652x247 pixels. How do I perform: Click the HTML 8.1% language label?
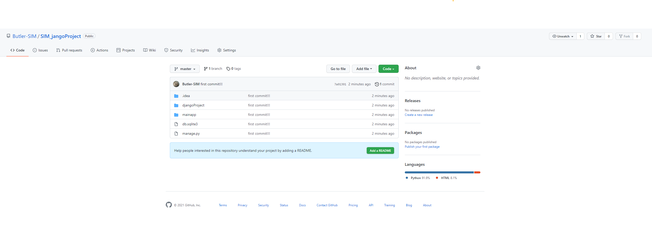[x=446, y=178]
